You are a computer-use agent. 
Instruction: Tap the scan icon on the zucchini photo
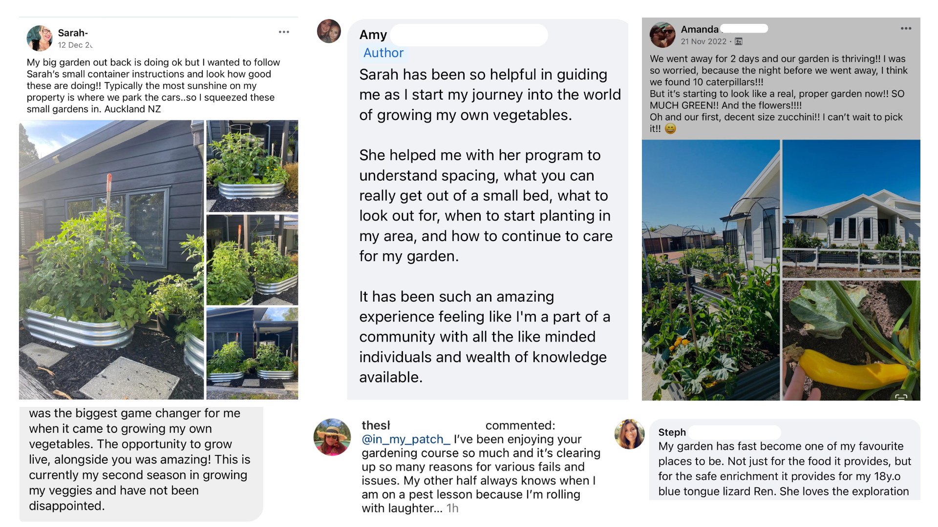point(901,397)
